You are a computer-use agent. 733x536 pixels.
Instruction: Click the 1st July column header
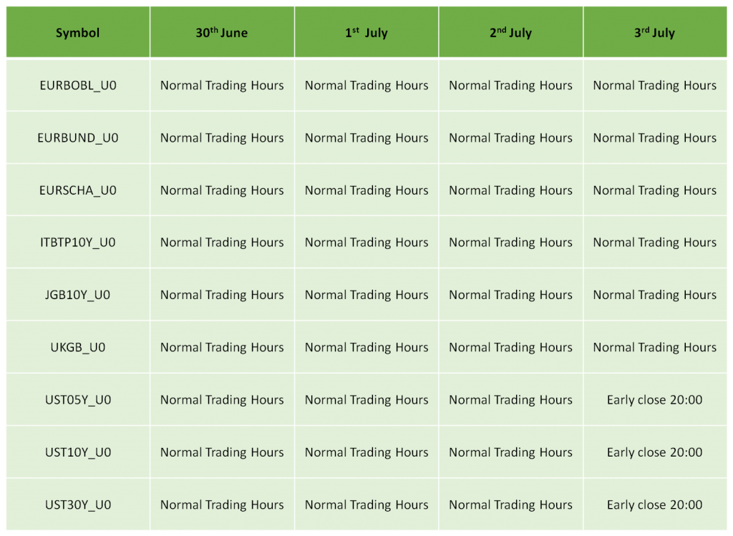366,32
